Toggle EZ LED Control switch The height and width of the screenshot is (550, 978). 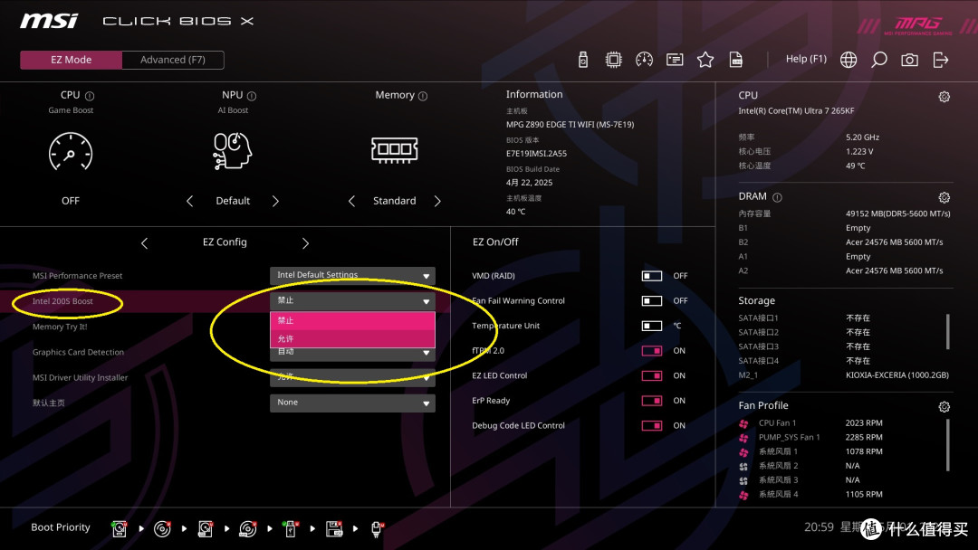652,375
